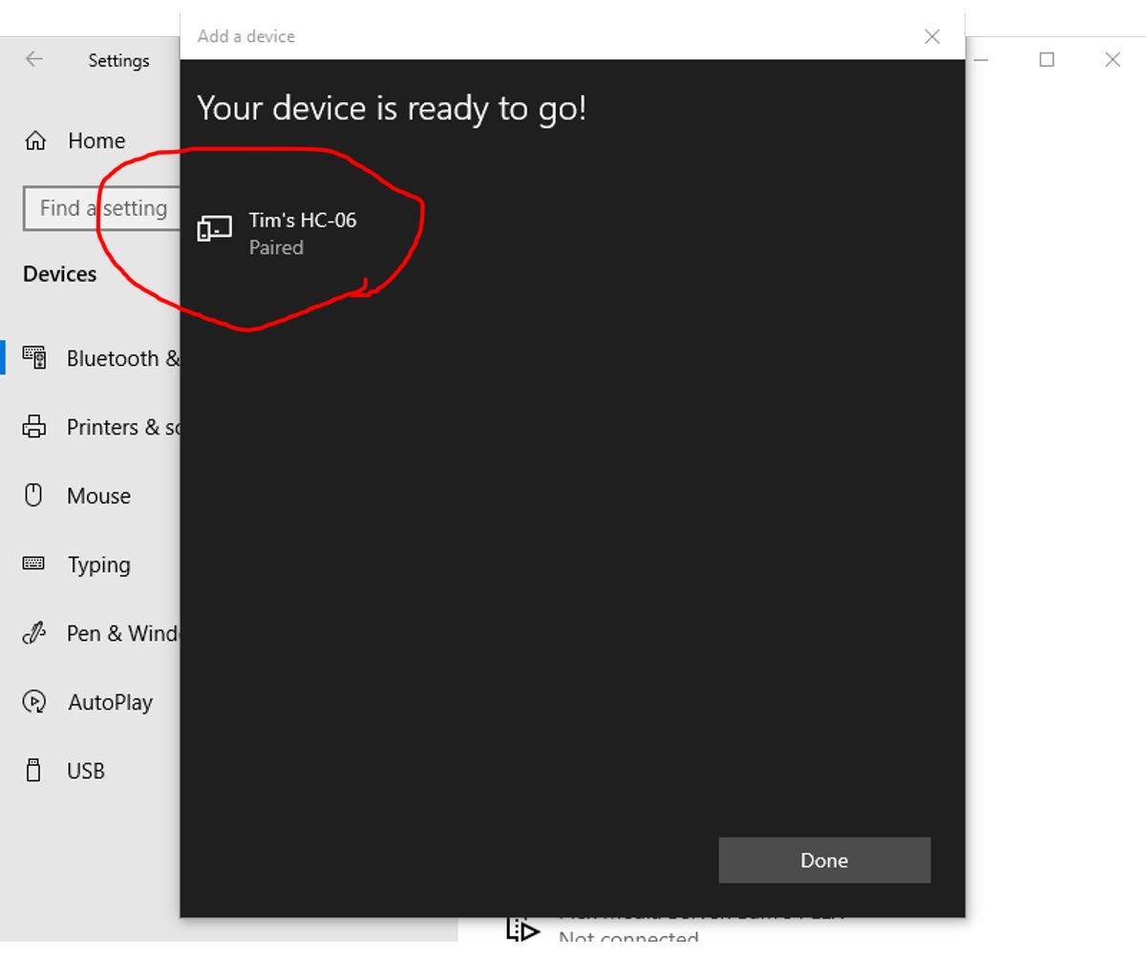
Task: Select the Bluetooth & other devices icon
Action: click(x=35, y=357)
